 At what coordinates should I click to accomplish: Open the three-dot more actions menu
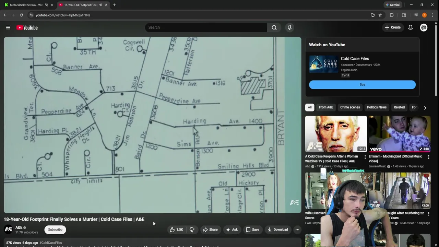point(297,230)
